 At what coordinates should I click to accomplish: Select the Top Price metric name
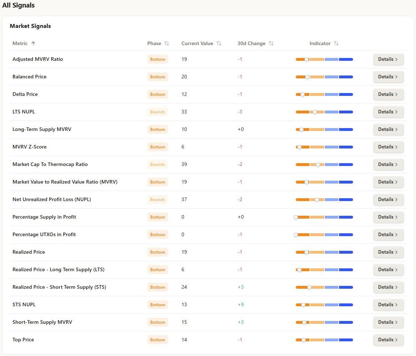click(23, 340)
